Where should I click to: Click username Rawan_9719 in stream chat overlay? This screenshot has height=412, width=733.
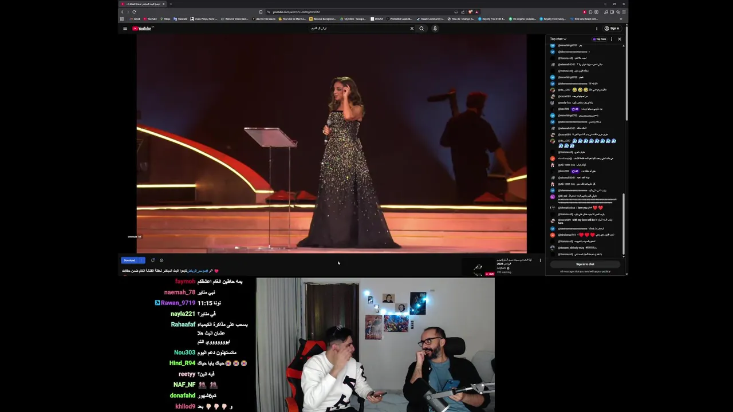178,303
